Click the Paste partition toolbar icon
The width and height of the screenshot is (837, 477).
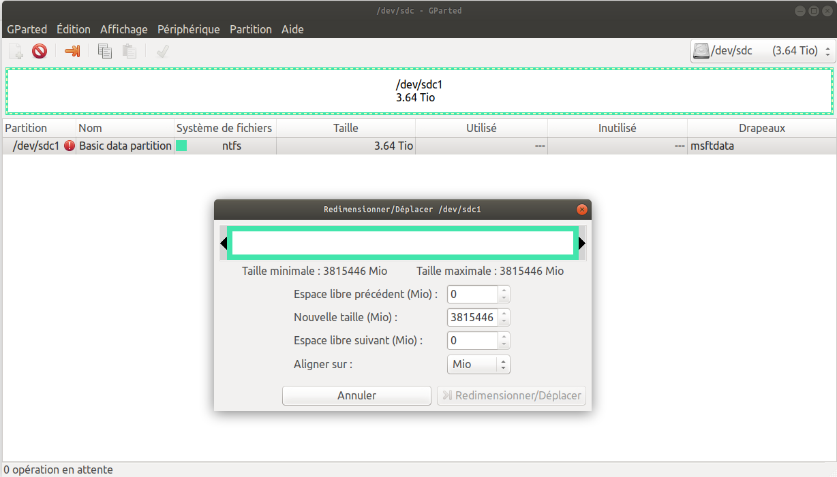click(129, 51)
